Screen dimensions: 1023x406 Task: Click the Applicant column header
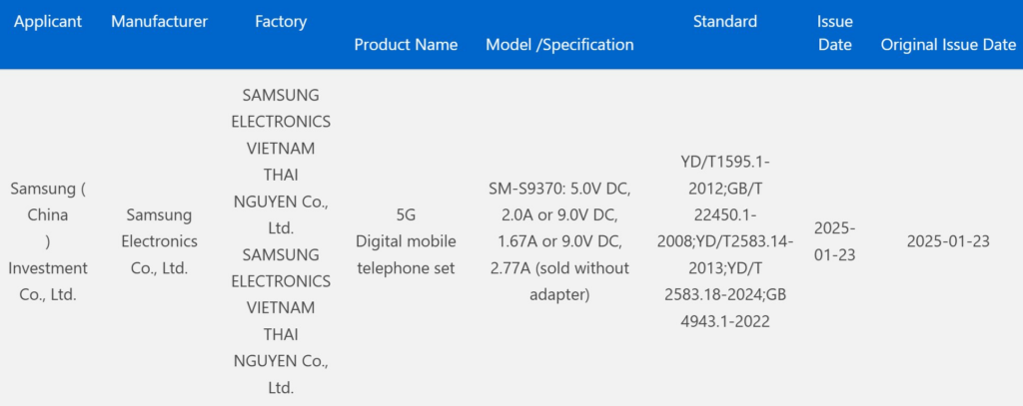click(x=47, y=21)
